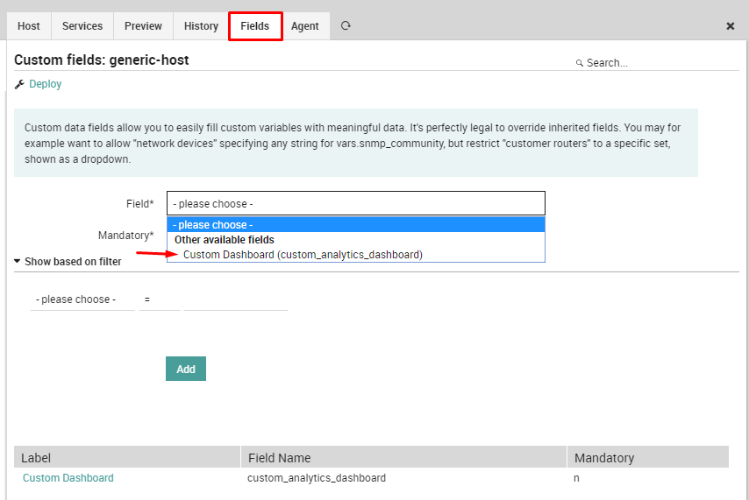Switch to the Agent tab
749x500 pixels.
pyautogui.click(x=305, y=26)
